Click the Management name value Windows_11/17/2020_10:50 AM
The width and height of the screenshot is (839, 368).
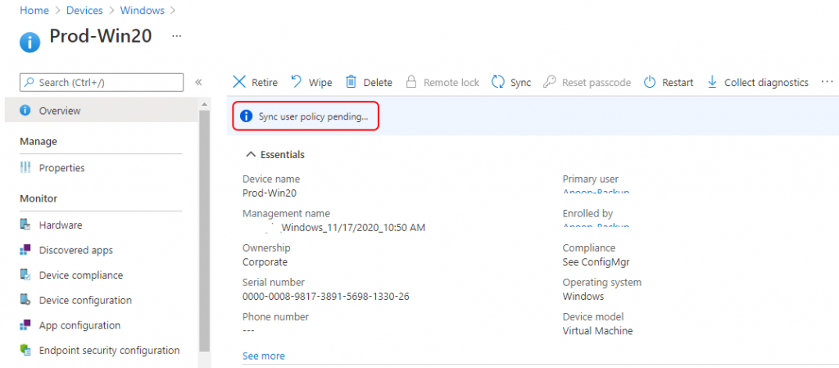(353, 228)
